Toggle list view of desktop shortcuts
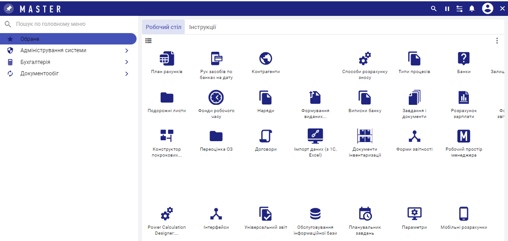508x241 pixels. coord(148,41)
